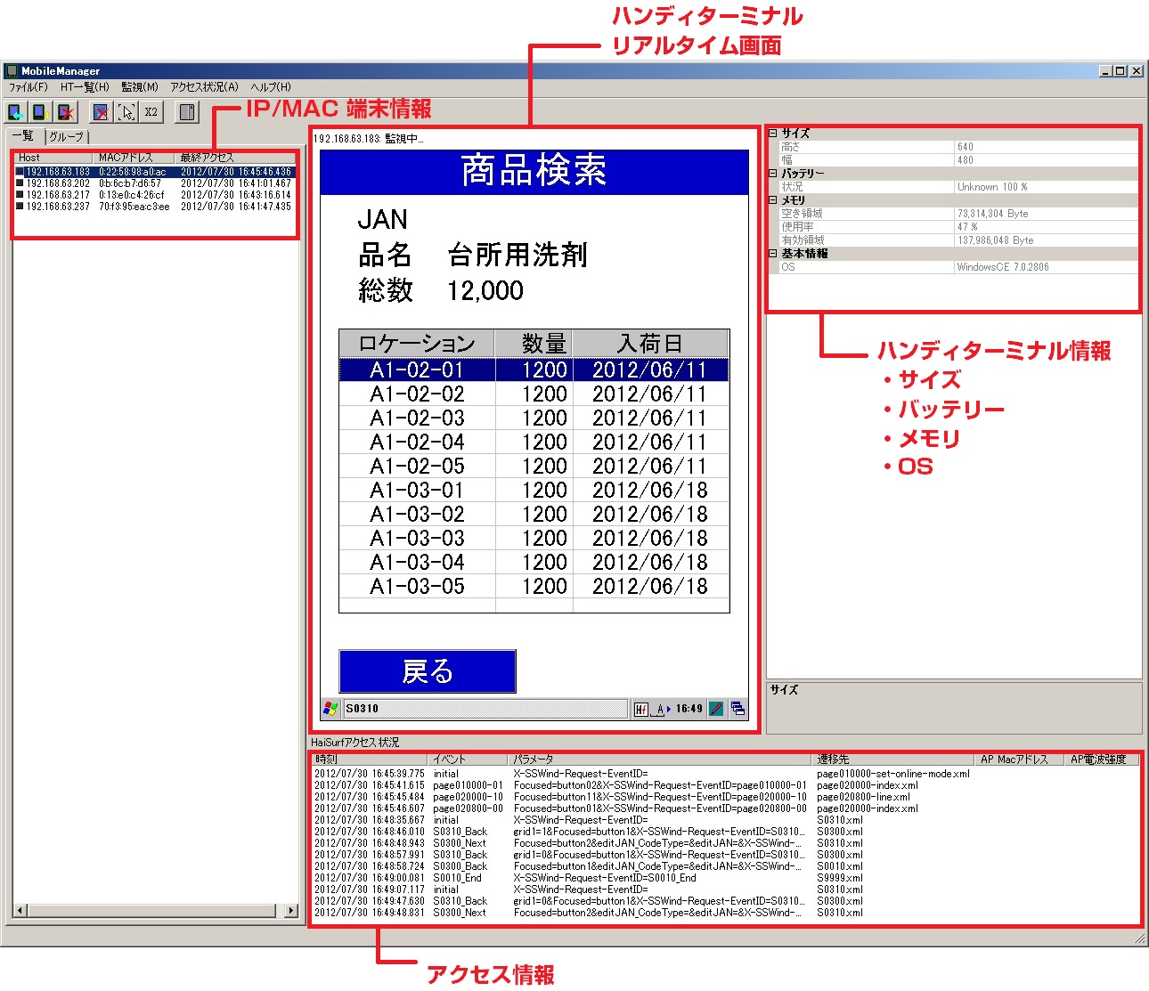Click the horizontal scrollbar below the host list

click(x=151, y=910)
